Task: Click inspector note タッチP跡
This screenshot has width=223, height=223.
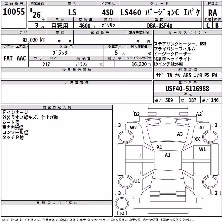Action: click(x=13, y=137)
